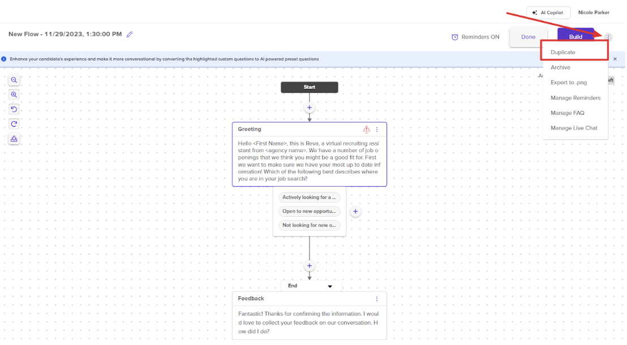Add a new answer option to Greeting
The image size is (627, 345).
point(355,212)
